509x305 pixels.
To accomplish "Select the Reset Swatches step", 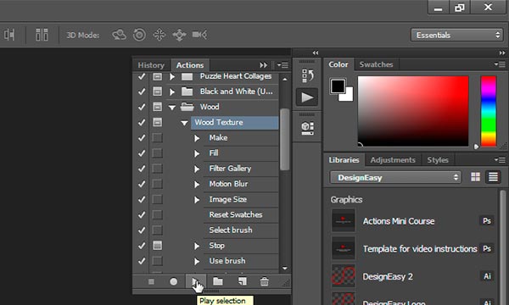I will 236,214.
